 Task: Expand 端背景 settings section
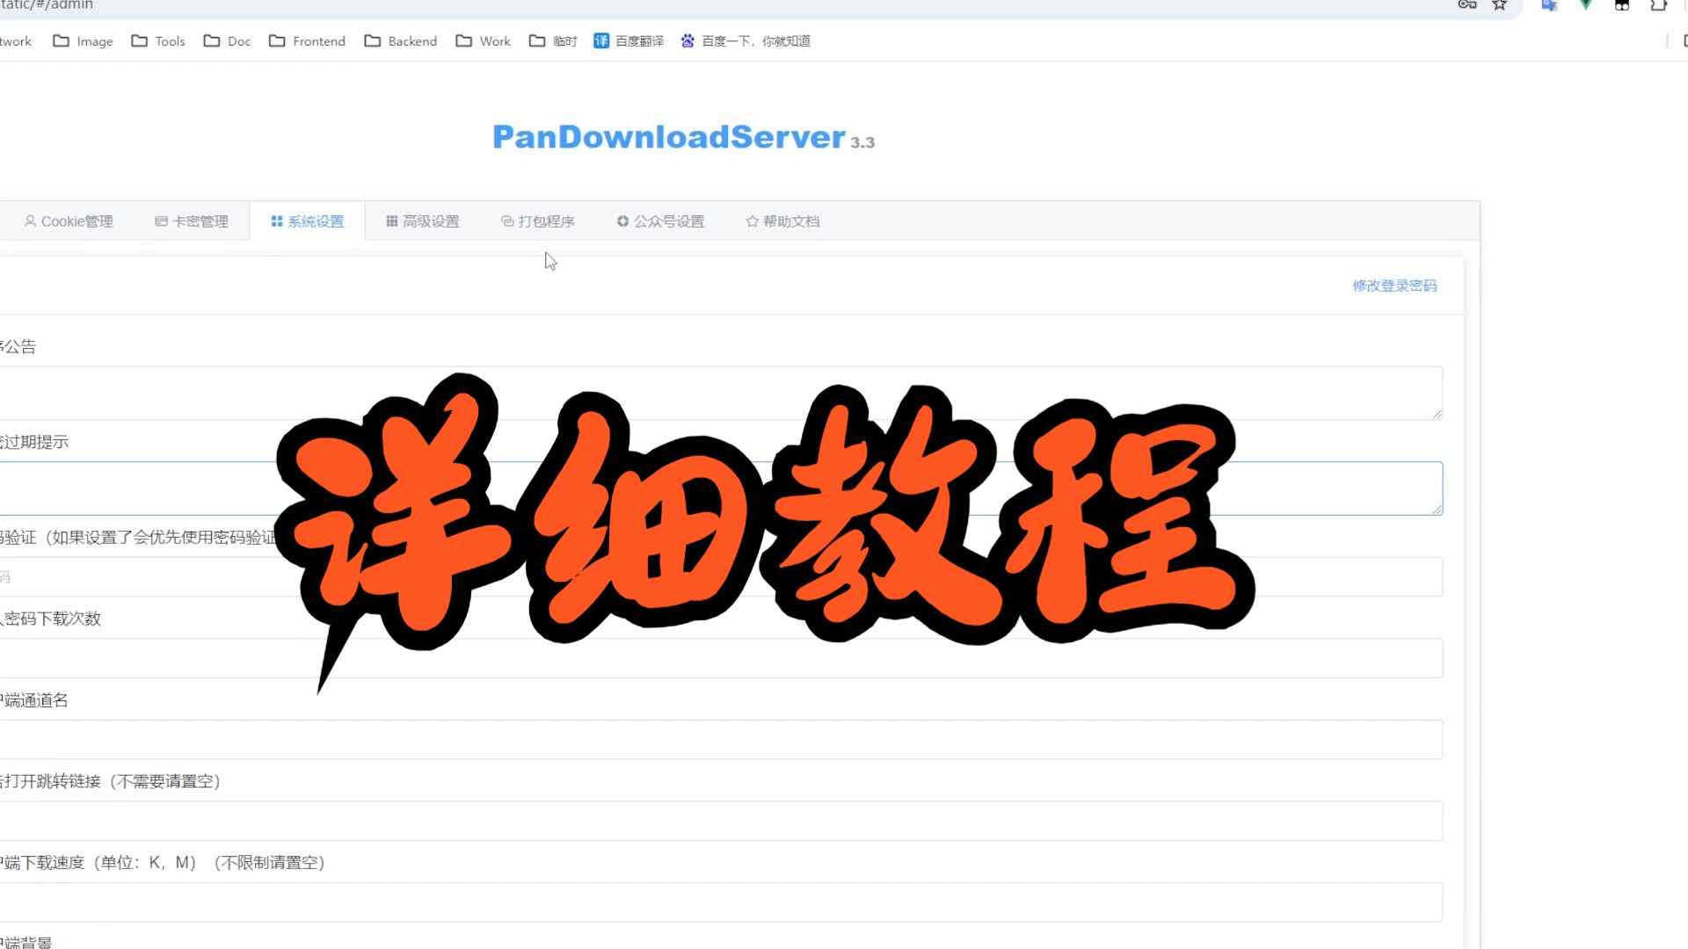click(25, 941)
